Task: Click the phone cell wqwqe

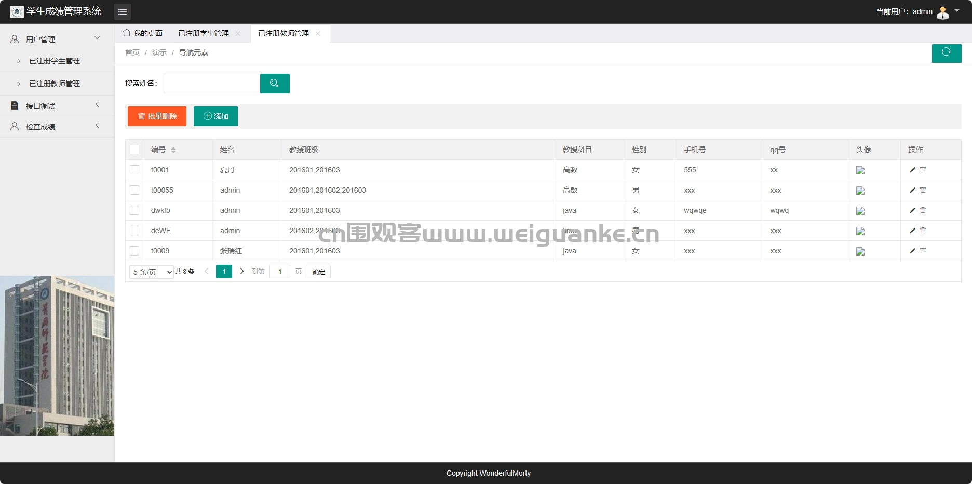Action: click(x=695, y=210)
